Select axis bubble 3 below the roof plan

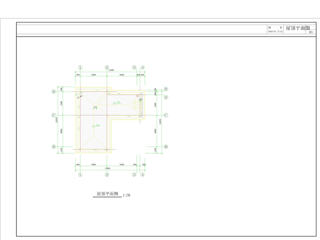tap(134, 175)
